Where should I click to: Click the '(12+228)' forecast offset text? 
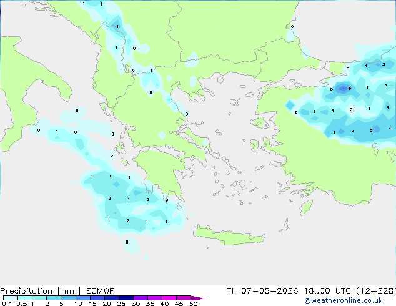376,291
